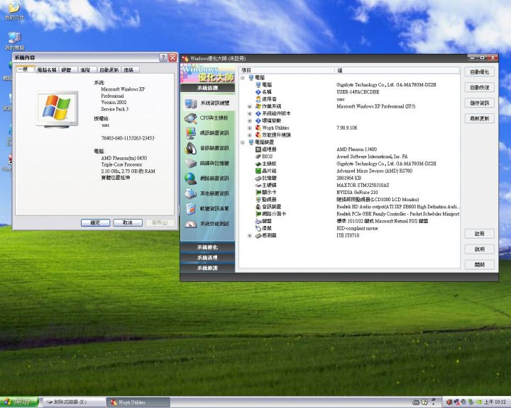The height and width of the screenshot is (408, 511).
Task: Open 其他裝置資訊 printer item
Action: [x=207, y=193]
